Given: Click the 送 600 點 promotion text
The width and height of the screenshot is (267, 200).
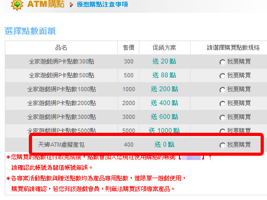Looking at the screenshot, I should 164,117.
